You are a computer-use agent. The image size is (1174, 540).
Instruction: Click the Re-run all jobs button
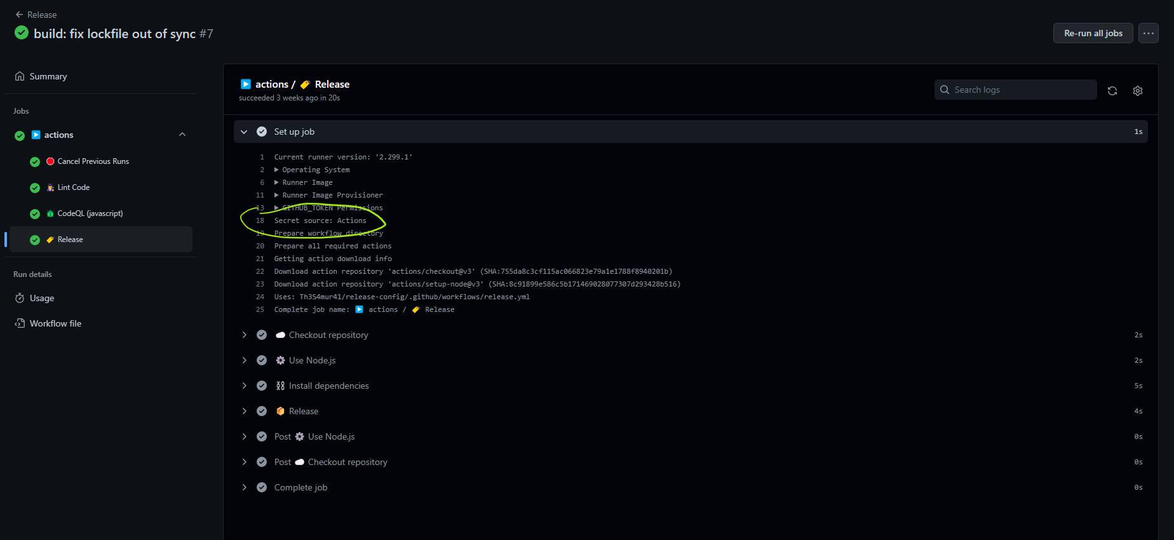pos(1093,33)
